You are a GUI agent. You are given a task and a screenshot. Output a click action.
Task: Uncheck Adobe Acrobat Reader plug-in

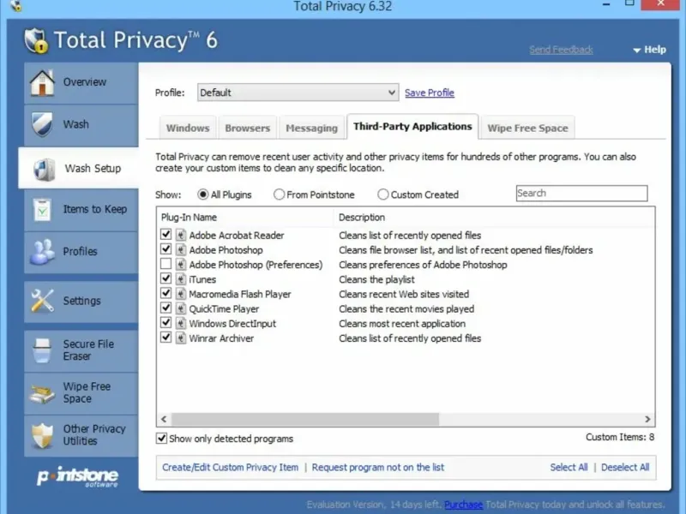pos(165,234)
